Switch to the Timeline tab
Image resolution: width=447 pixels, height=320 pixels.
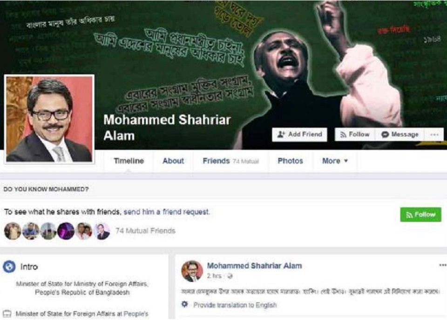tap(129, 161)
